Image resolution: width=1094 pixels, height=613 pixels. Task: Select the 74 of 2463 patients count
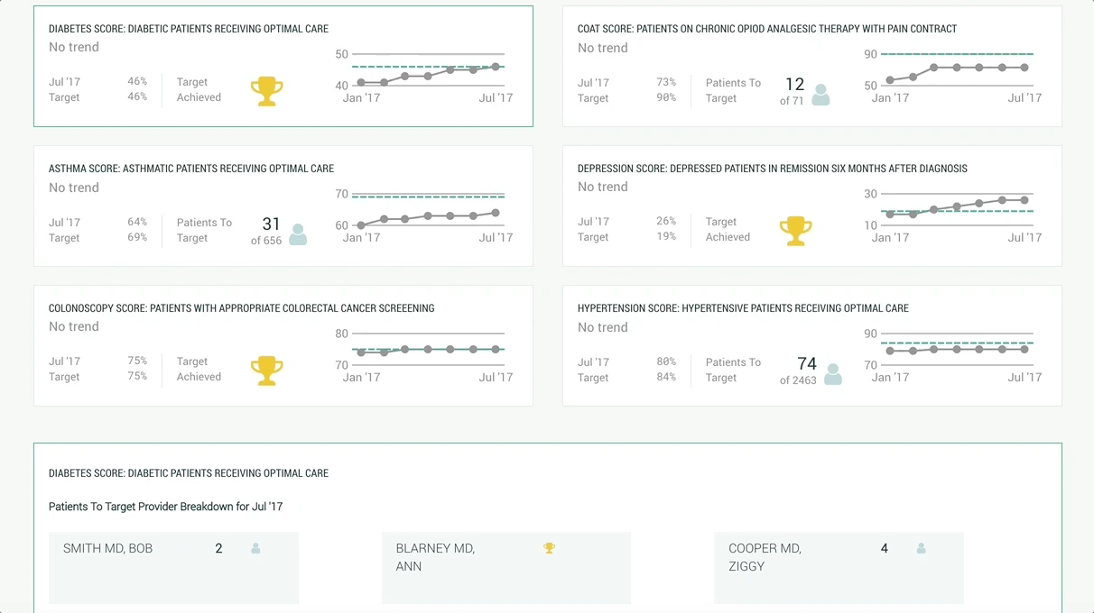coord(804,369)
